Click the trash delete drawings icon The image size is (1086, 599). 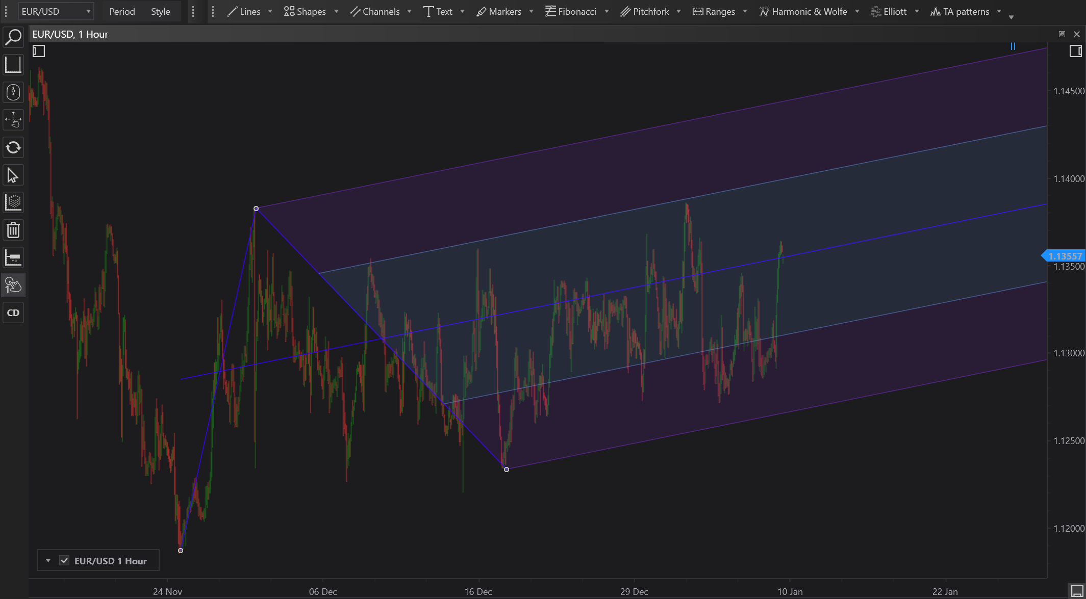pyautogui.click(x=13, y=230)
